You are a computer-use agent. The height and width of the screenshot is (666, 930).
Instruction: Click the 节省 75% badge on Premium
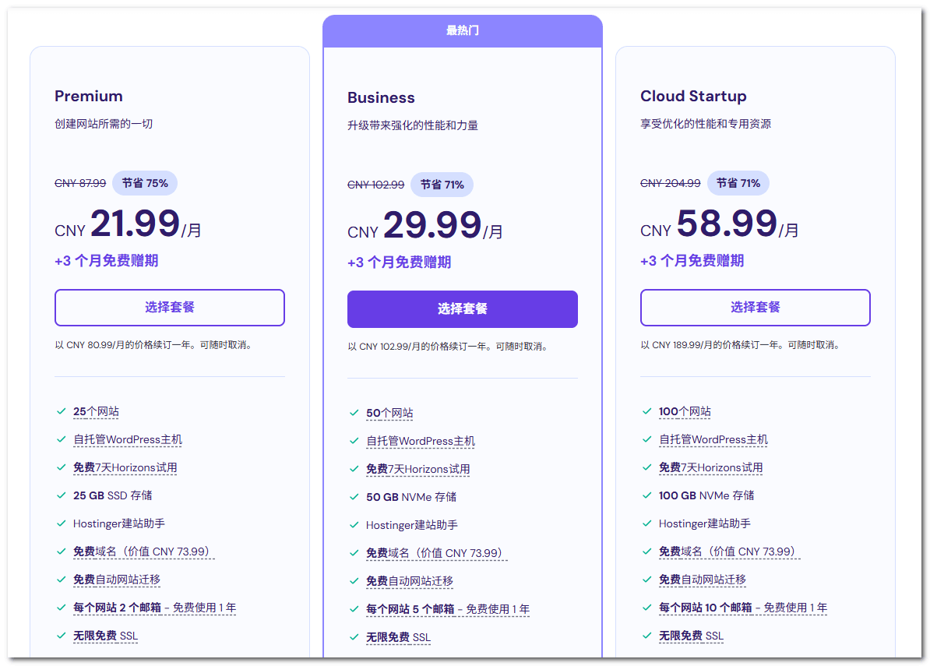point(145,183)
